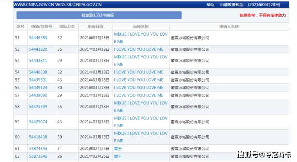Click the 申请日期 column header
This screenshot has height=162, width=297.
[x=96, y=27]
